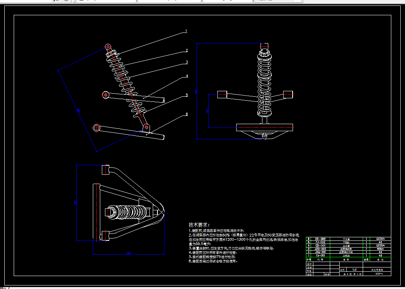Select the Q235A material cell in the CB-001 row
This screenshot has width=405, height=289.
pos(380,246)
